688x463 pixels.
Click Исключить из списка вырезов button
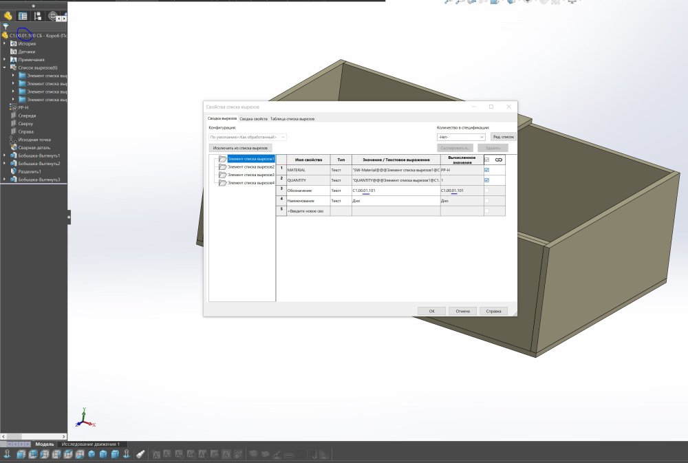[240, 148]
